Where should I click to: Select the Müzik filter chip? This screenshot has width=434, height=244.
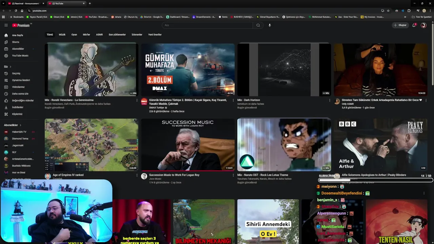pos(62,35)
